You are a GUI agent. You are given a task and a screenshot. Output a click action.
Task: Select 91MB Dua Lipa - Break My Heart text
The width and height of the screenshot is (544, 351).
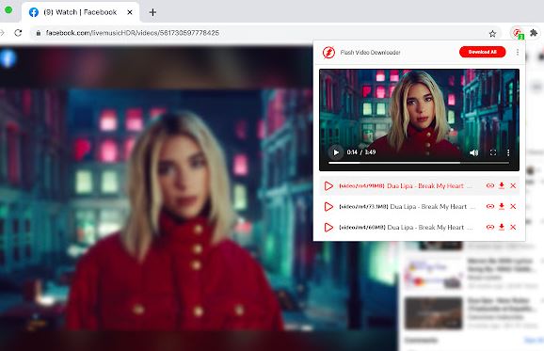coord(406,186)
